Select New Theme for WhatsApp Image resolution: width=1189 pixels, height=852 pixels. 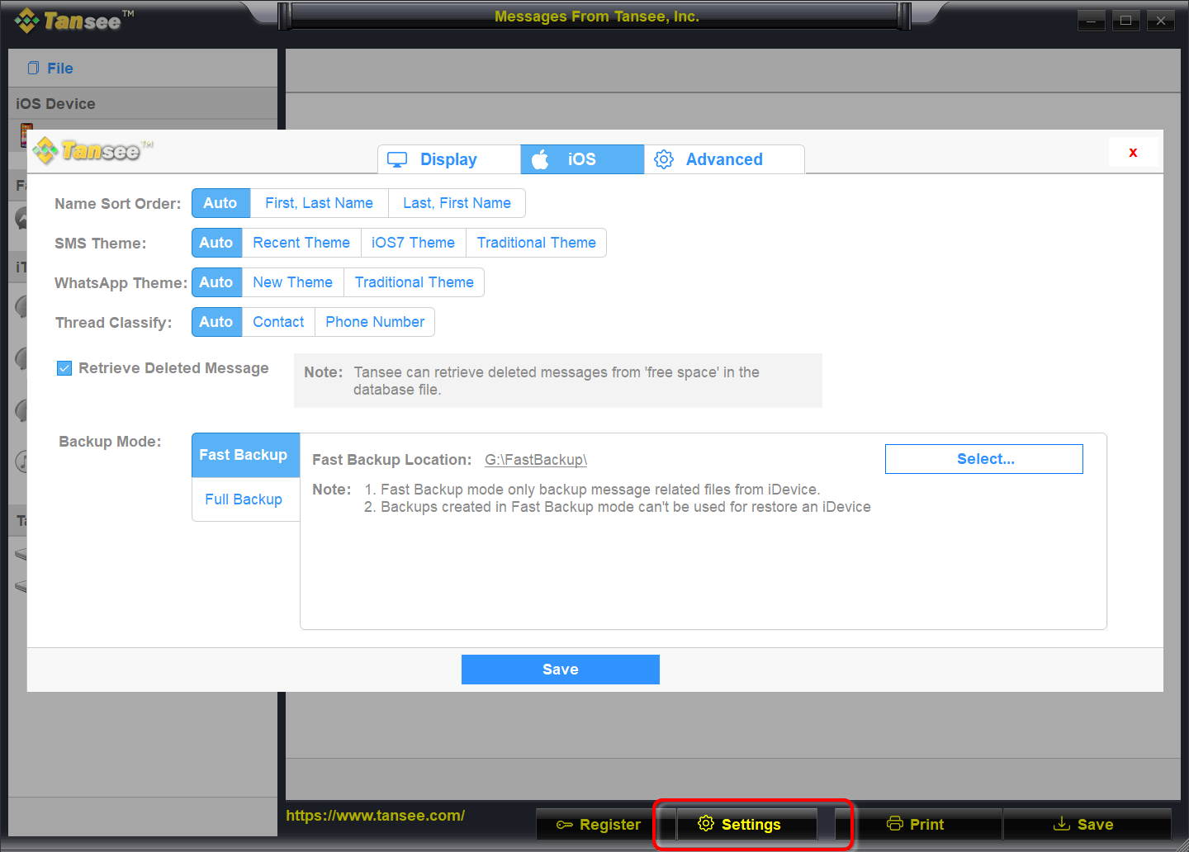point(292,282)
